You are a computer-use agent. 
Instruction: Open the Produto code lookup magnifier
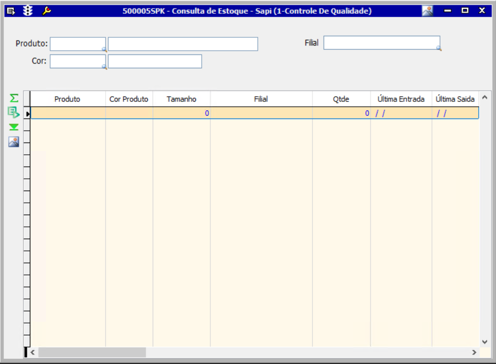click(104, 49)
